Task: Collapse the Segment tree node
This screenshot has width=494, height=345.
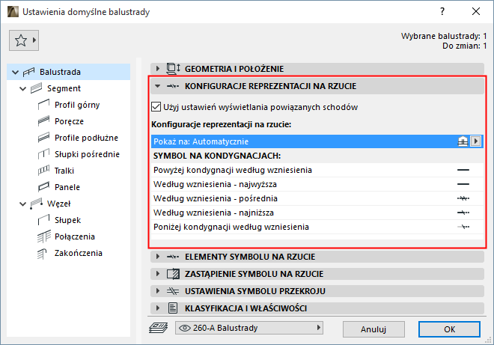Action: pyautogui.click(x=22, y=88)
